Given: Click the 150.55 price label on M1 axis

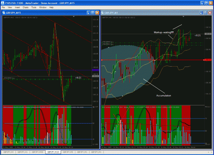Looking at the screenshot, I should pos(208,27).
